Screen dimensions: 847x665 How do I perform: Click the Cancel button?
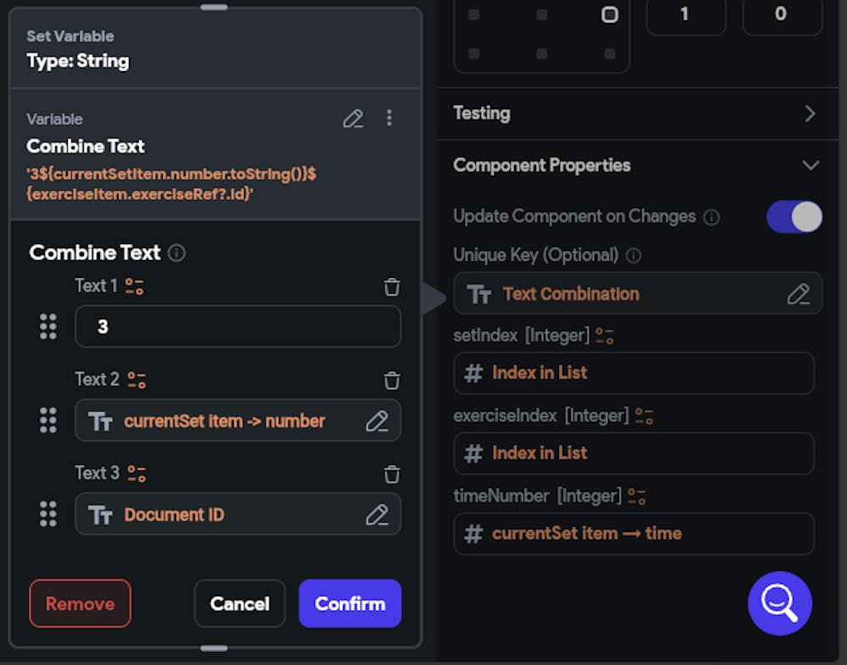(240, 603)
